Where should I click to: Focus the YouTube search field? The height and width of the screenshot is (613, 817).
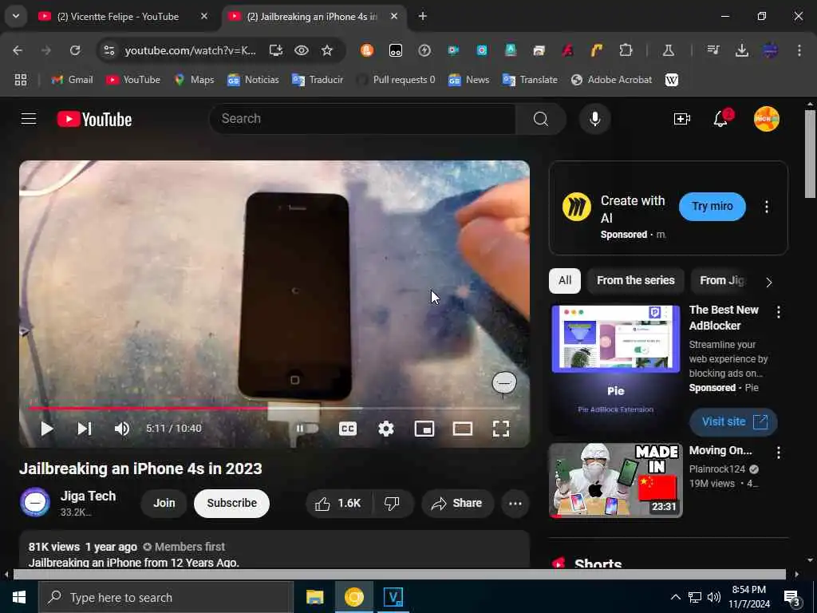tap(363, 119)
